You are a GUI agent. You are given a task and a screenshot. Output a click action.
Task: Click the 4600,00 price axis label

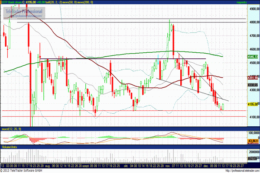pos(254,49)
